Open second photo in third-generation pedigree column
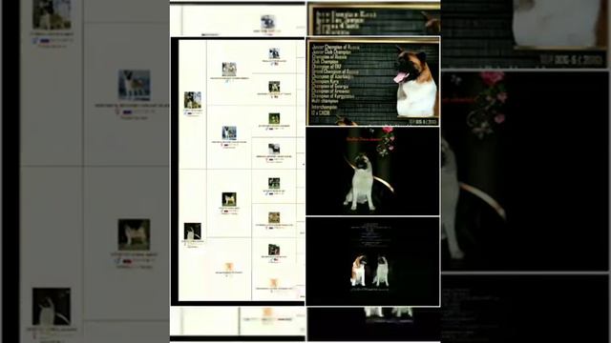This screenshot has width=611, height=343. (x=274, y=87)
